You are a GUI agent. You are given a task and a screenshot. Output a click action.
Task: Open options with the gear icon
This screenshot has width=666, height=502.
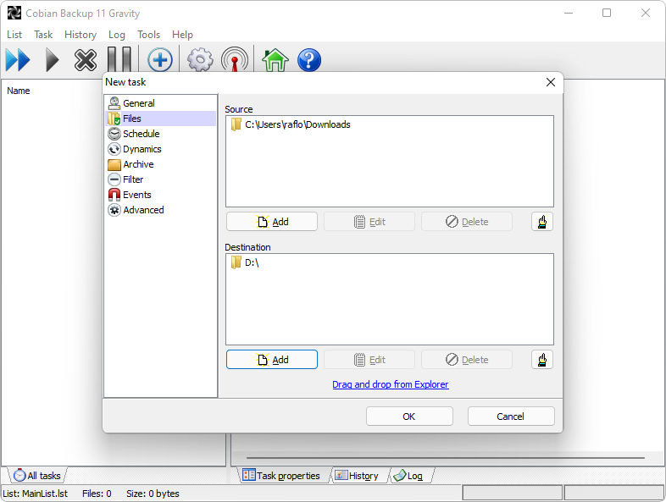200,60
